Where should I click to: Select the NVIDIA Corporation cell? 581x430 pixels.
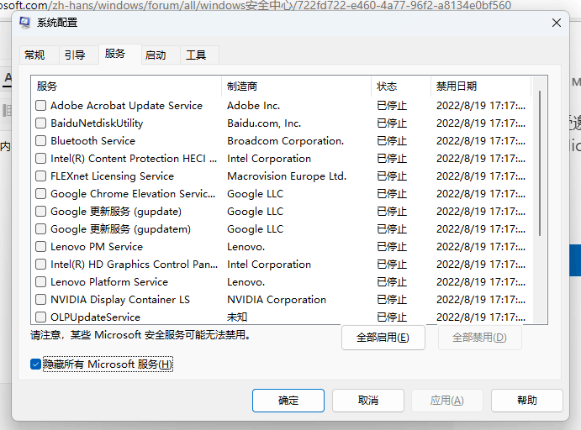(x=277, y=299)
